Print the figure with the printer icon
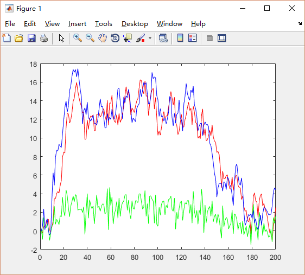This screenshot has height=275, width=305. [x=44, y=38]
